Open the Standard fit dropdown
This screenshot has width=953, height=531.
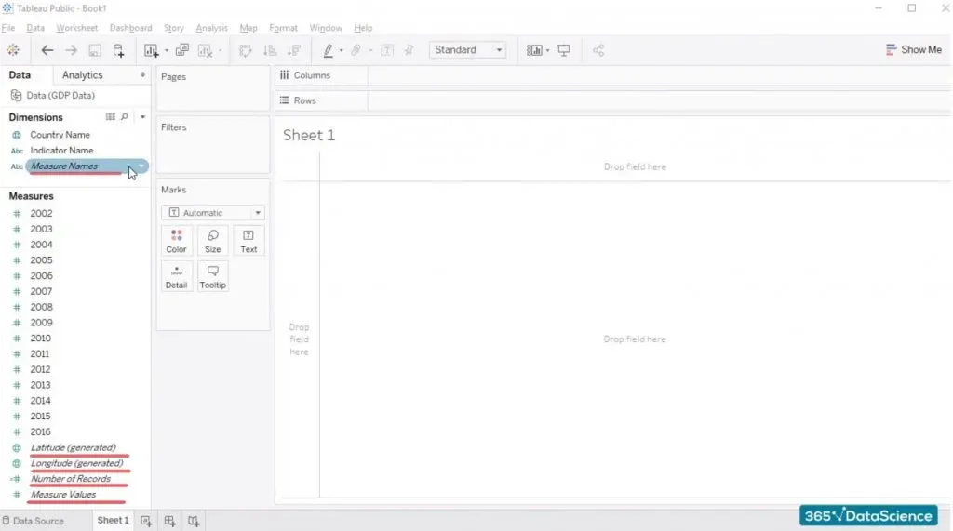pyautogui.click(x=467, y=50)
